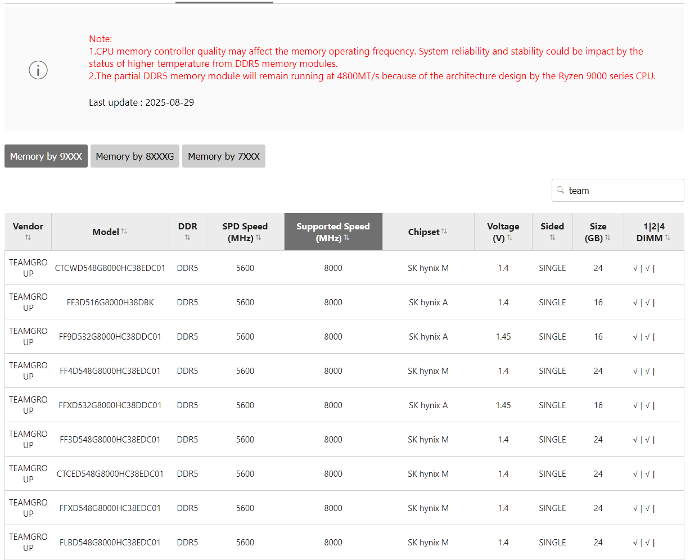Click the Size (GB) header label
Image resolution: width=690 pixels, height=560 pixels.
[598, 232]
